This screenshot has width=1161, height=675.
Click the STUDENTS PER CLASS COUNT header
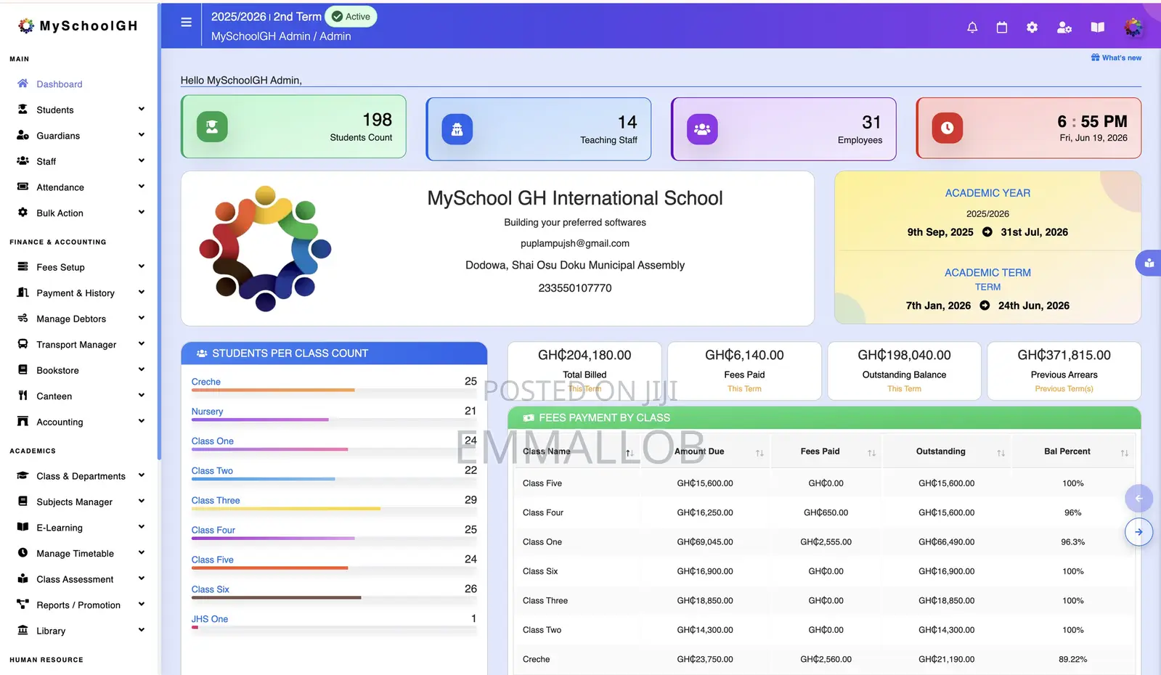(x=334, y=353)
